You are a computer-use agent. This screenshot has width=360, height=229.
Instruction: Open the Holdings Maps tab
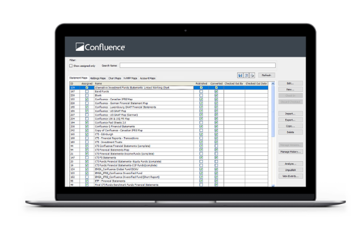[98, 78]
